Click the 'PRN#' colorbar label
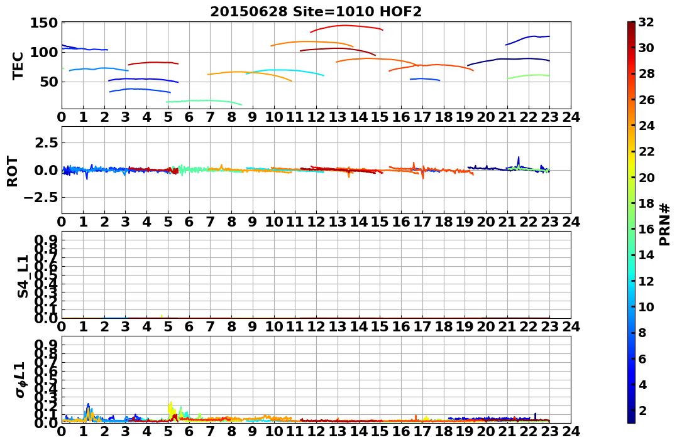This screenshot has height=445, width=677. [664, 225]
